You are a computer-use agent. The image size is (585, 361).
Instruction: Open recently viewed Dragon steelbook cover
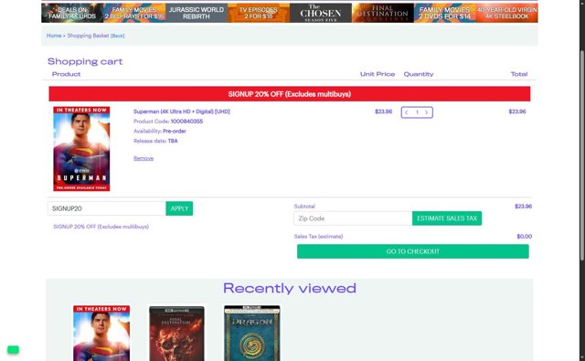252,333
